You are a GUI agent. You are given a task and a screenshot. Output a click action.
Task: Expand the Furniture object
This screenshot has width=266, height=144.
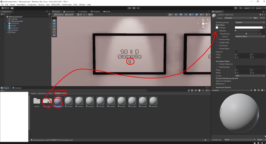pyautogui.click(x=7, y=30)
